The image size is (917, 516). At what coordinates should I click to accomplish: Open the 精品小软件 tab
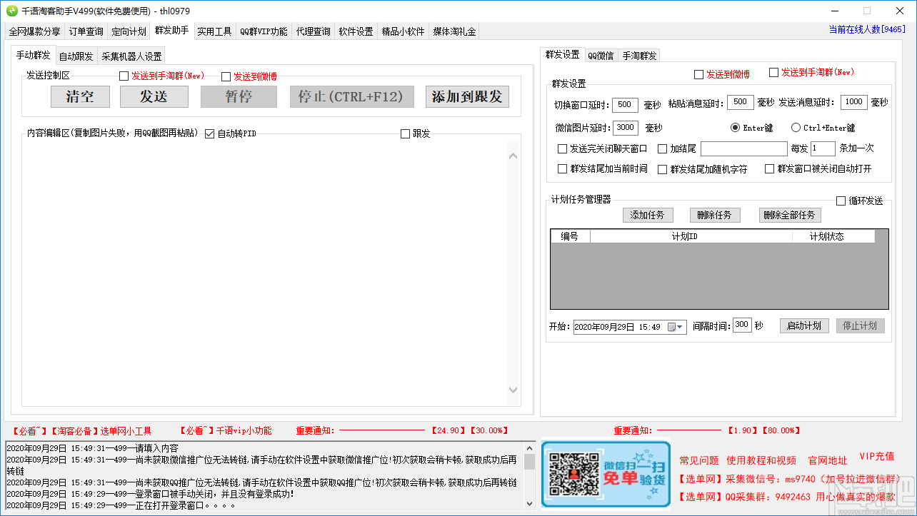(x=404, y=31)
